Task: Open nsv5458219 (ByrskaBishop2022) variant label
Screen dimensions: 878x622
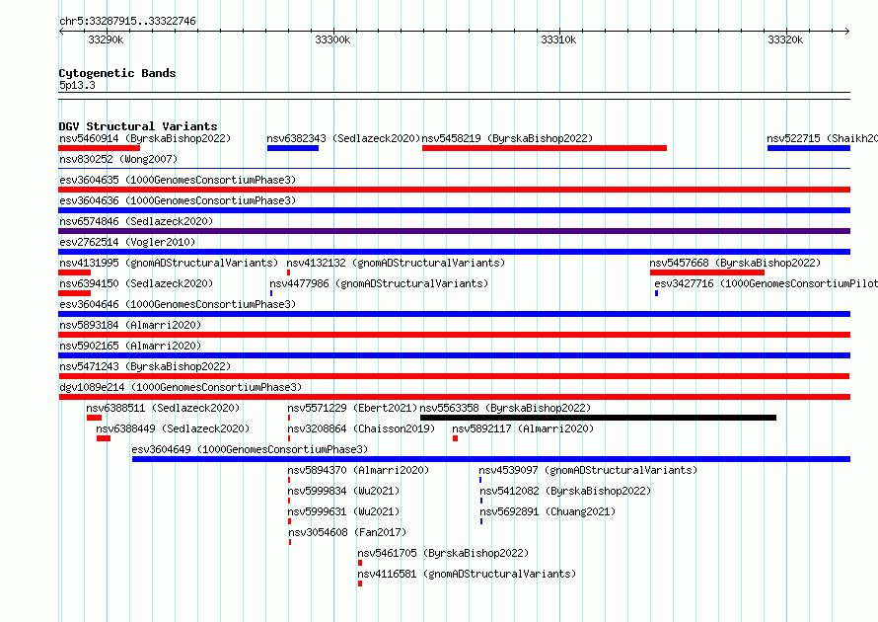Action: pos(507,138)
